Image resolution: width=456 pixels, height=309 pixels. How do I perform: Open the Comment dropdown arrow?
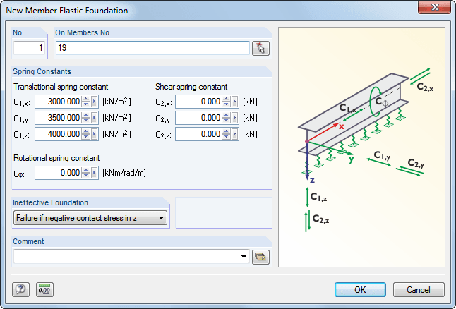(244, 257)
